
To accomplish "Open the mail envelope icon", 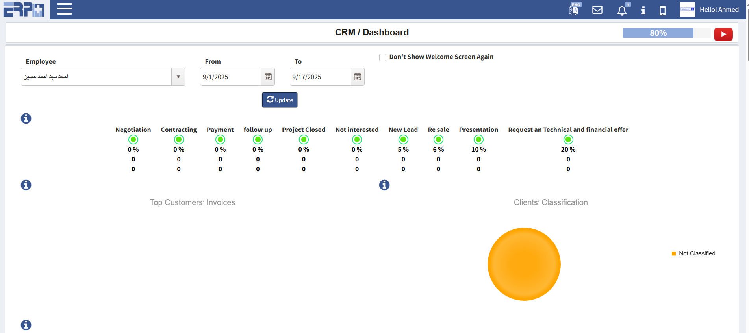I will tap(597, 10).
